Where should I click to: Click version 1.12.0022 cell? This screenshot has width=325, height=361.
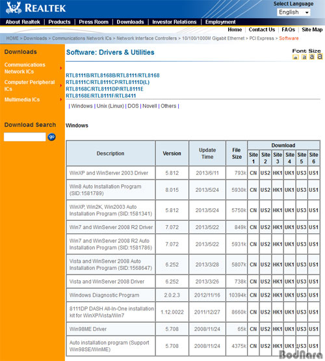click(172, 312)
